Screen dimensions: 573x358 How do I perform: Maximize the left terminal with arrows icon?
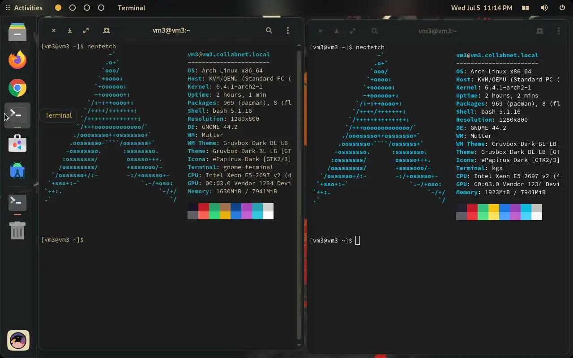(x=86, y=30)
